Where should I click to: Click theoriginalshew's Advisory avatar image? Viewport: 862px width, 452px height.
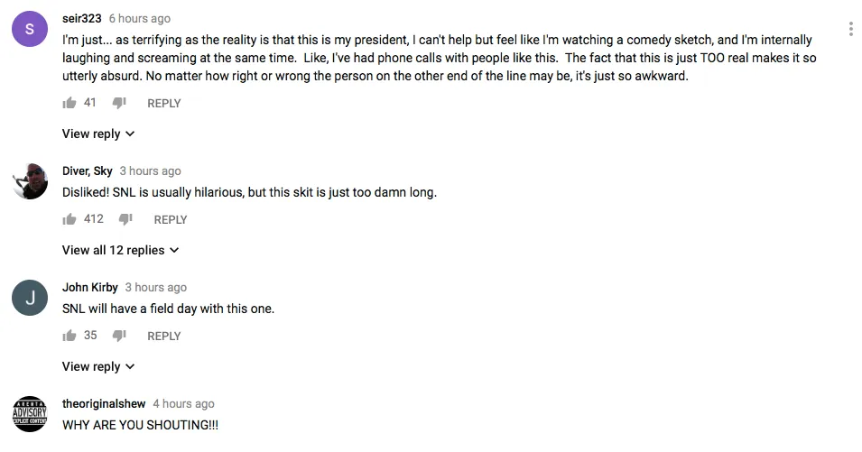[x=30, y=415]
